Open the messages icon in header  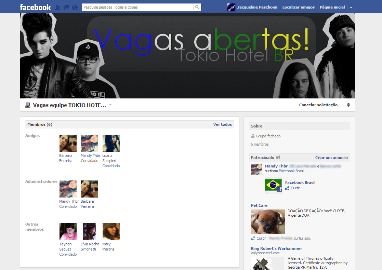point(66,8)
